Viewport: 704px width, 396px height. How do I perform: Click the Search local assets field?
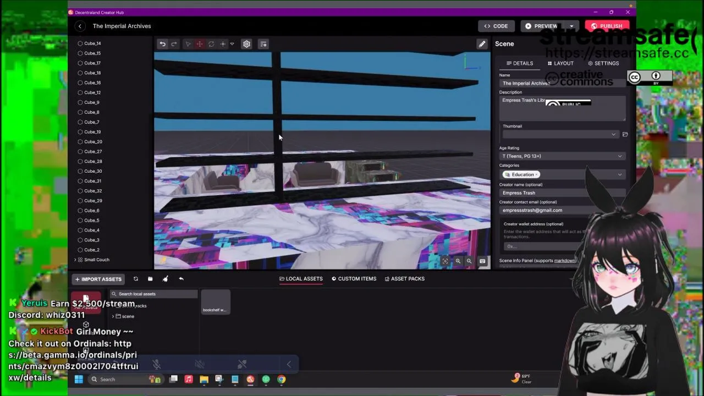point(153,294)
